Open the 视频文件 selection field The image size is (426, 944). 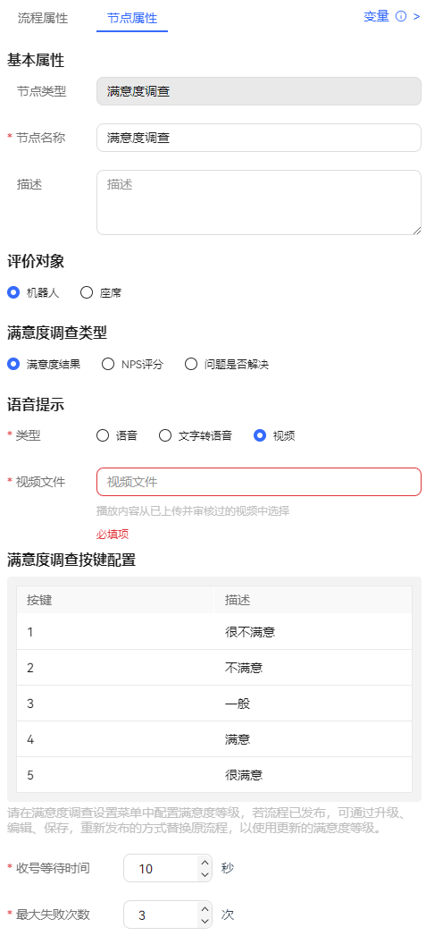(259, 482)
